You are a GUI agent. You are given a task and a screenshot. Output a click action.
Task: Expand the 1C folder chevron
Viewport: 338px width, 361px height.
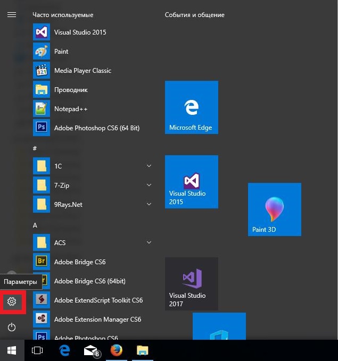pyautogui.click(x=149, y=166)
